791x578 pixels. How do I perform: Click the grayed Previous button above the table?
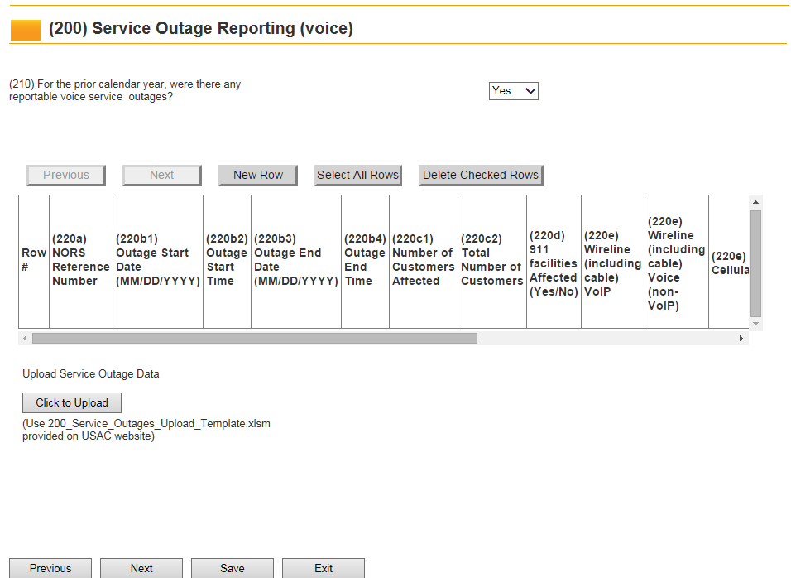(66, 176)
